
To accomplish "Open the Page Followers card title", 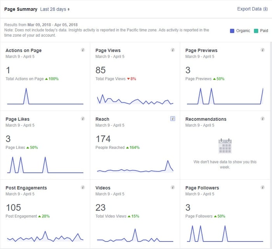I will pos(202,188).
